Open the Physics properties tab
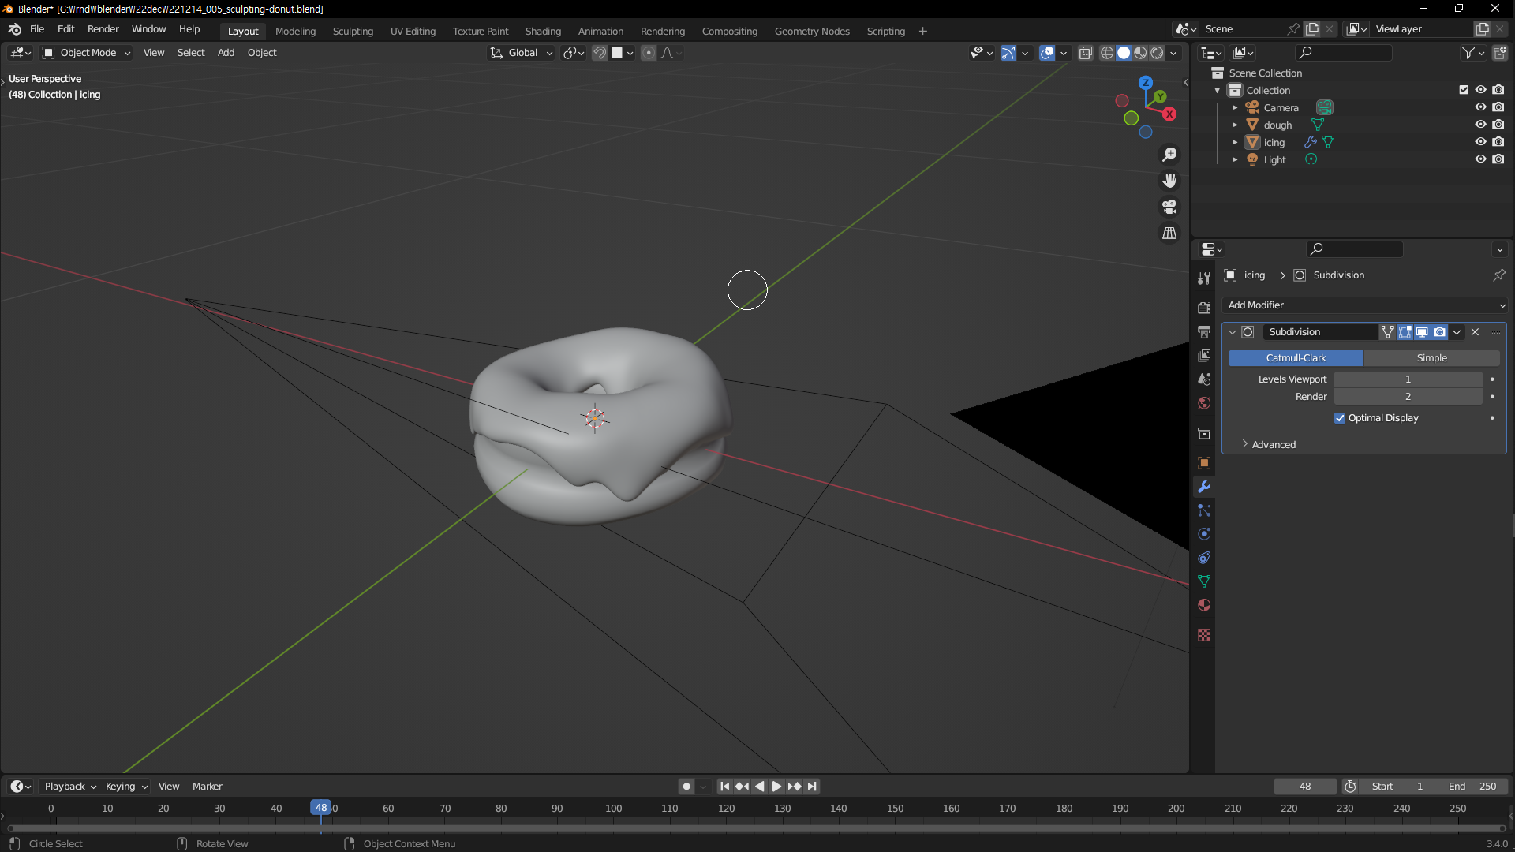The height and width of the screenshot is (852, 1515). [x=1204, y=534]
